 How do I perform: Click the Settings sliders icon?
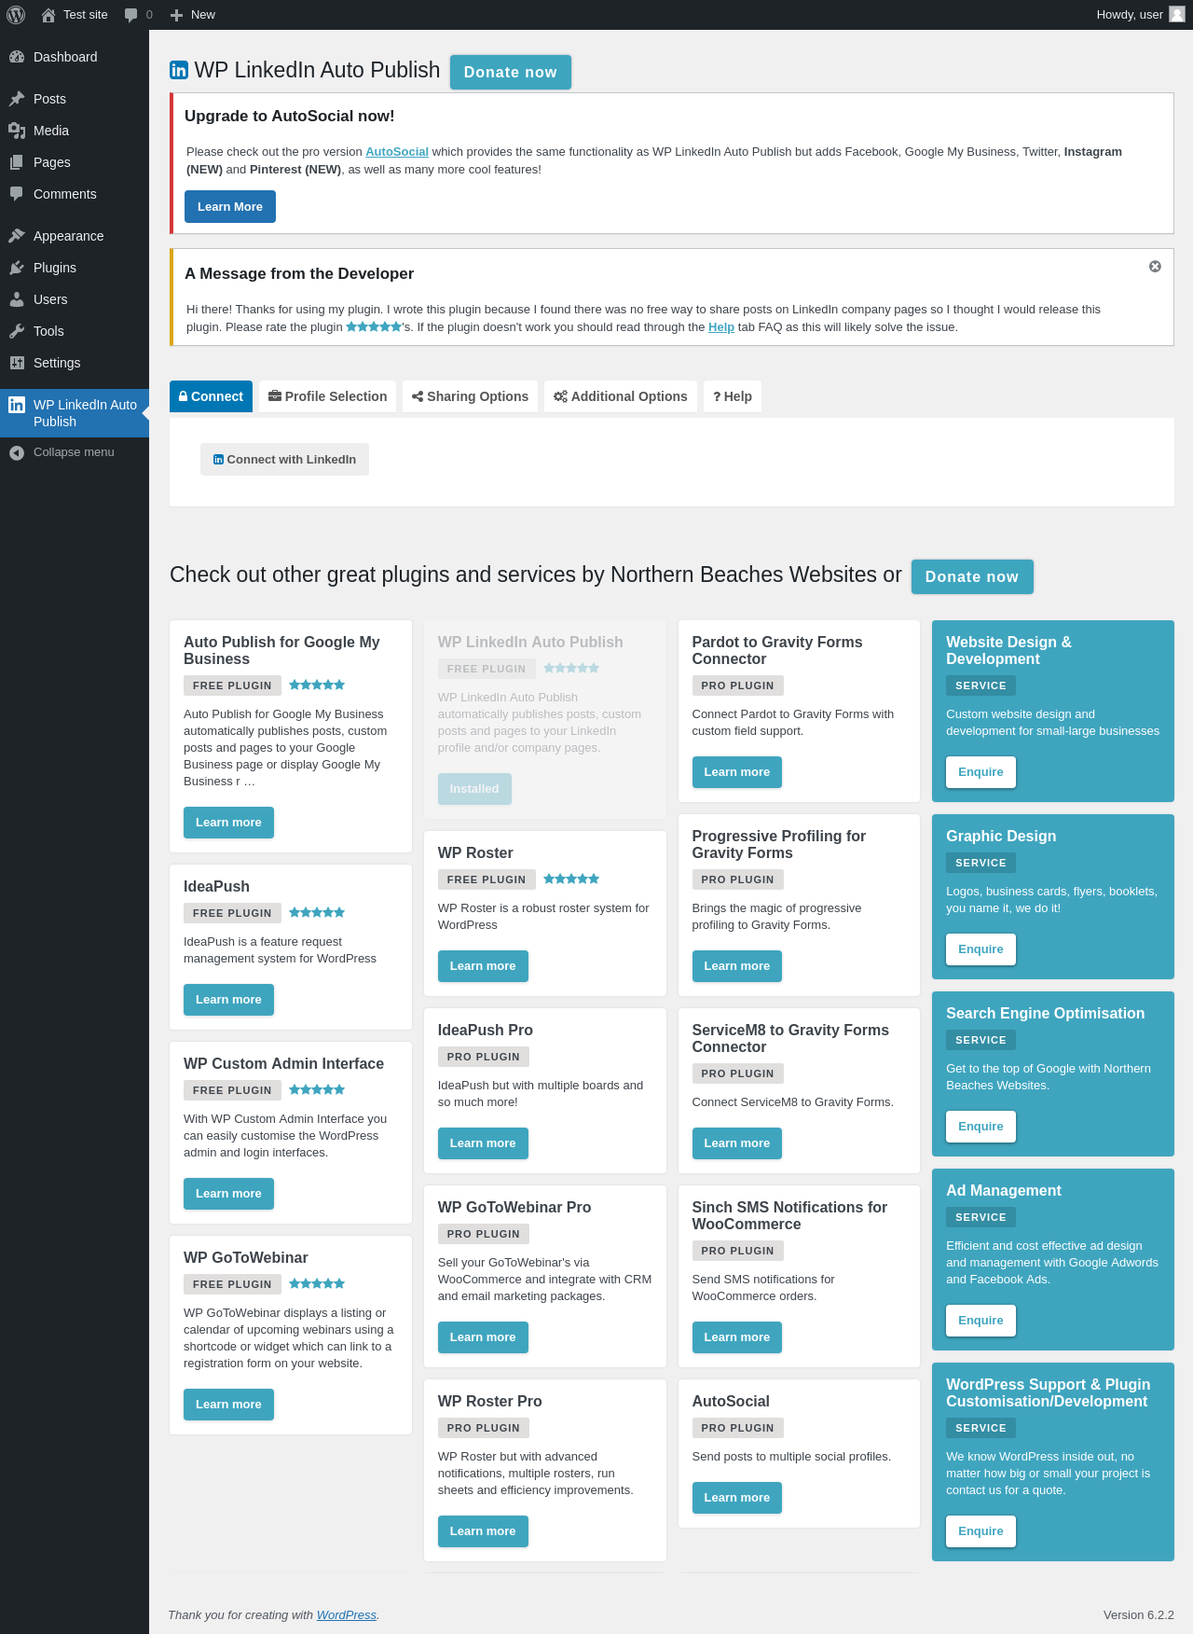pyautogui.click(x=17, y=363)
